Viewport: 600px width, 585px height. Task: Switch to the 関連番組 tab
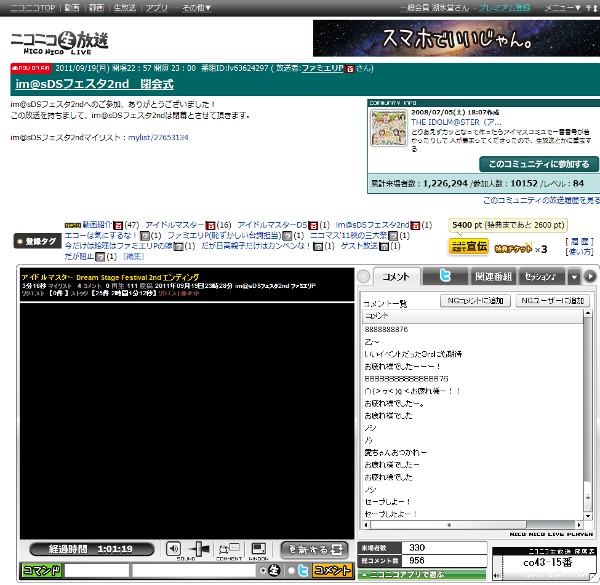click(x=494, y=276)
